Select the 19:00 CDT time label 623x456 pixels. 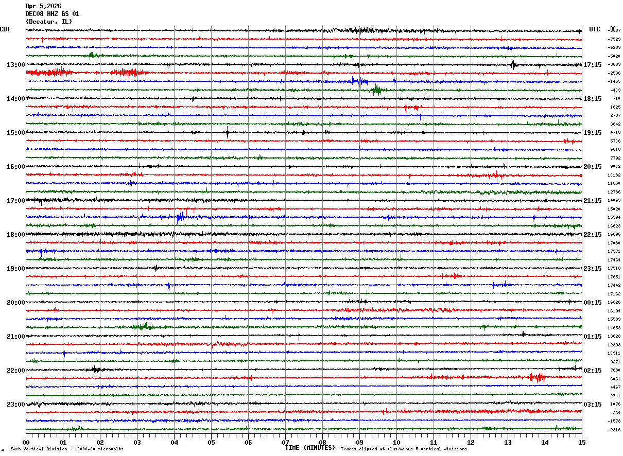[x=16, y=269]
